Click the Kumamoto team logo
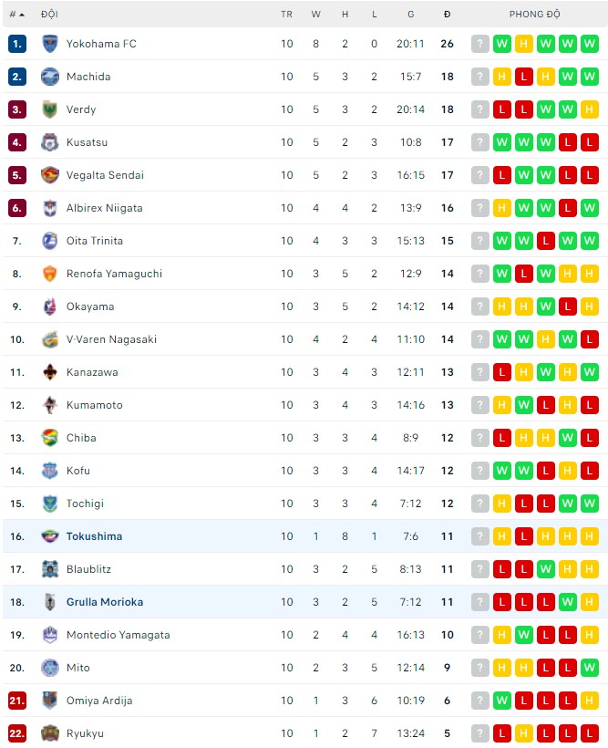 click(50, 405)
